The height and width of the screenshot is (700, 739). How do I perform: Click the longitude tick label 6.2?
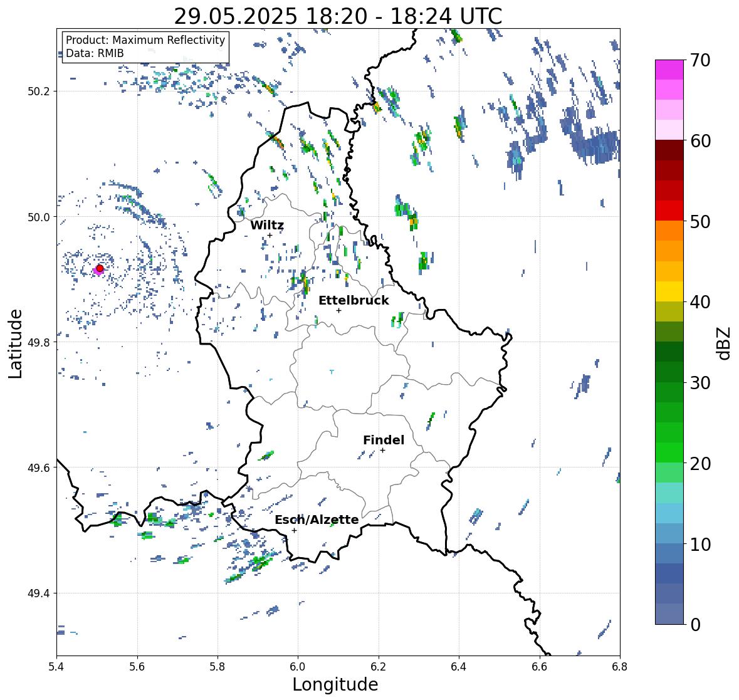pyautogui.click(x=379, y=667)
